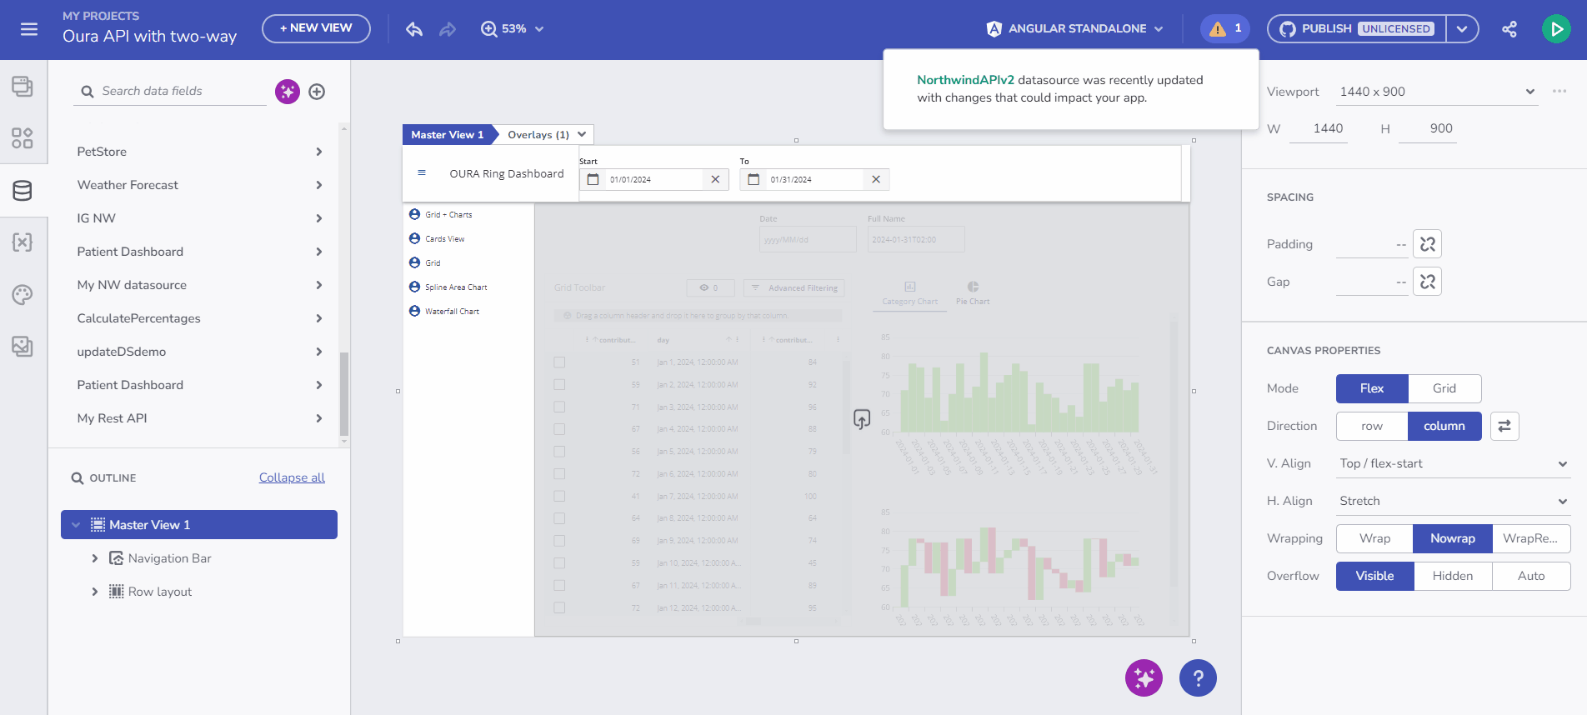Open the data sources sidebar icon

click(23, 191)
